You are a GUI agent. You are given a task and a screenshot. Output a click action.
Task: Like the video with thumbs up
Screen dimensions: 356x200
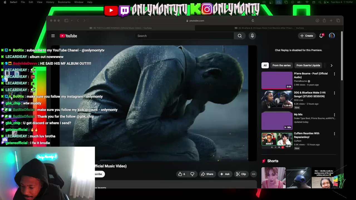tap(182, 174)
